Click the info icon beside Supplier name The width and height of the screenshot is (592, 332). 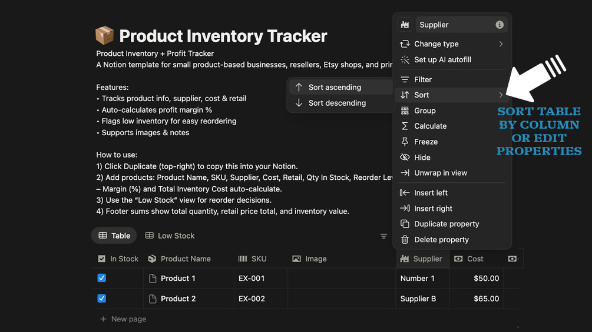click(500, 25)
